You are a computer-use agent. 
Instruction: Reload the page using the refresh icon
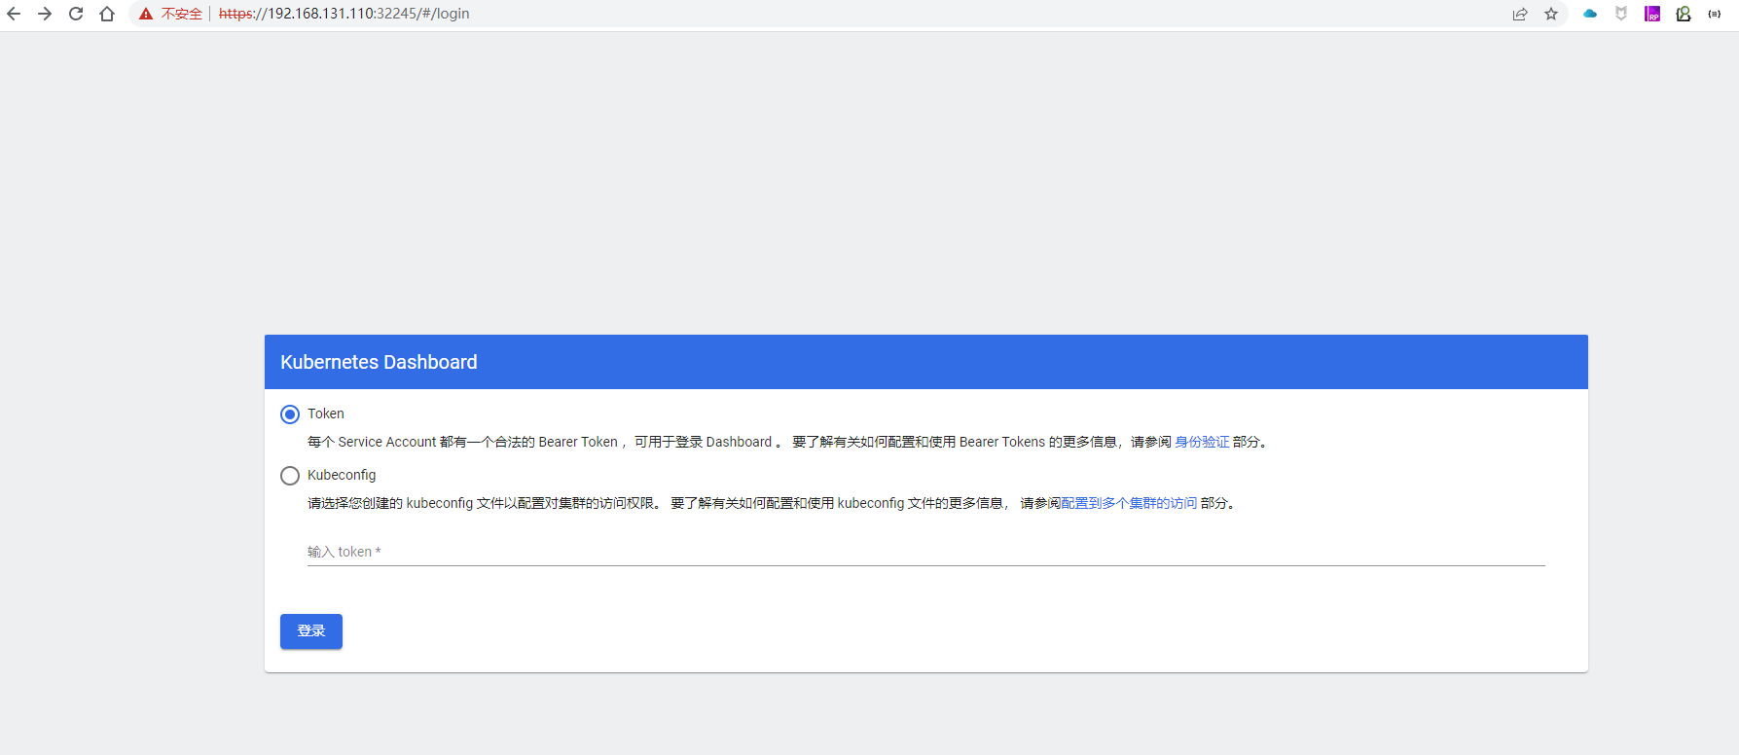(x=76, y=14)
